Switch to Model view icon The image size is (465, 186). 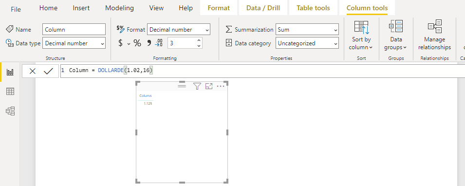[x=10, y=111]
